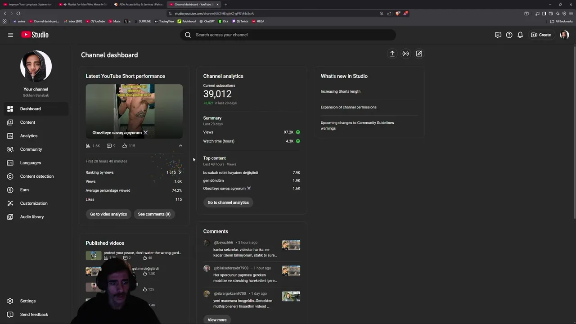Open the comments inbox icon in header
The image size is (576, 324).
(498, 35)
